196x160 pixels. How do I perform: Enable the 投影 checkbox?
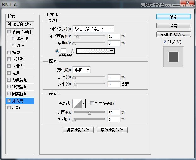coord(9,107)
